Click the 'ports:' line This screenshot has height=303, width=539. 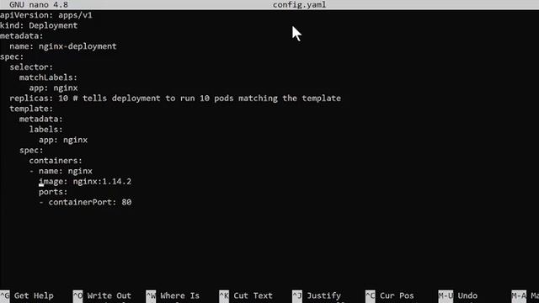(x=53, y=192)
